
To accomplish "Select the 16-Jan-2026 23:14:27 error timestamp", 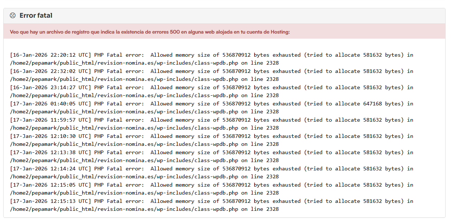I will tap(51, 88).
